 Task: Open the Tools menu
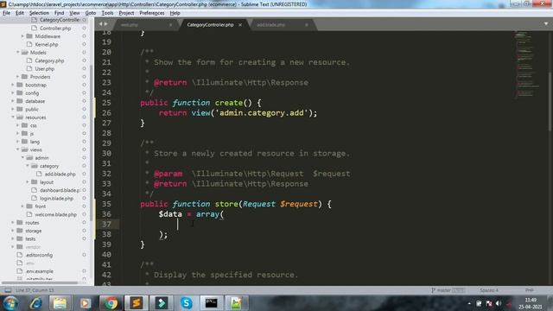pyautogui.click(x=107, y=13)
